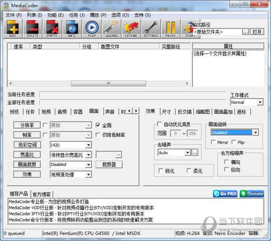Enable 锐化 sharpen checkbox

click(x=161, y=171)
